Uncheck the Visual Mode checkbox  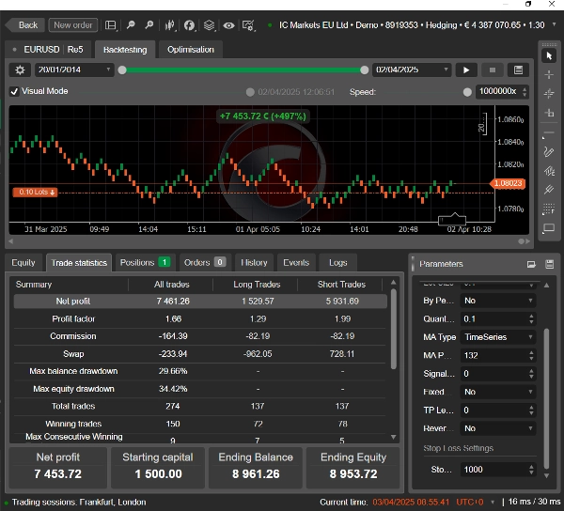click(x=14, y=91)
